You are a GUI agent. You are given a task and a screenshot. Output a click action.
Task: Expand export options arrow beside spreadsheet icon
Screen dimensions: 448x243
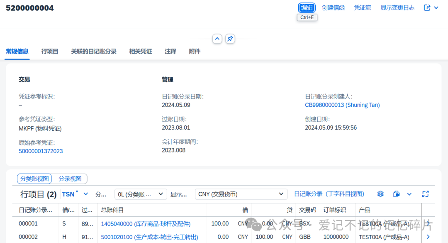click(x=409, y=194)
